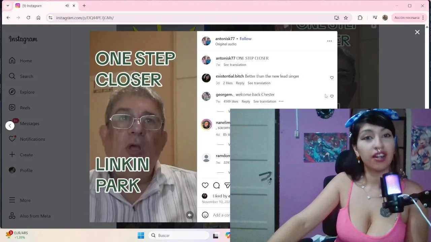The image size is (431, 242).
Task: Open Messages in the sidebar
Action: coord(24,123)
